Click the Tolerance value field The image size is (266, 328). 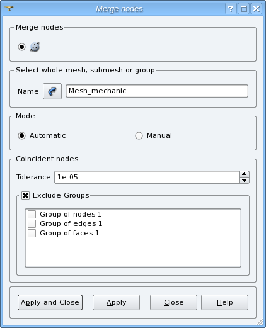point(147,178)
